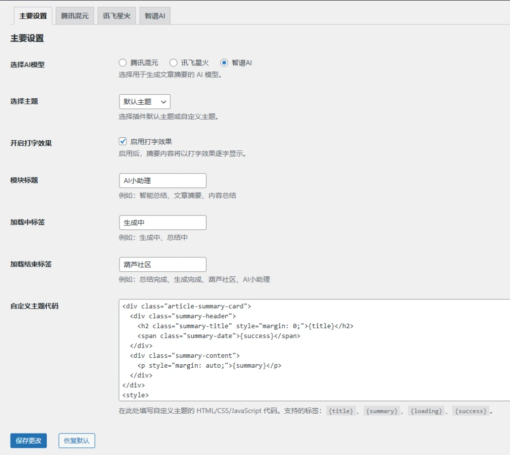Click the 加载结束标签 field with 葫芦社区
The width and height of the screenshot is (510, 455).
click(163, 264)
